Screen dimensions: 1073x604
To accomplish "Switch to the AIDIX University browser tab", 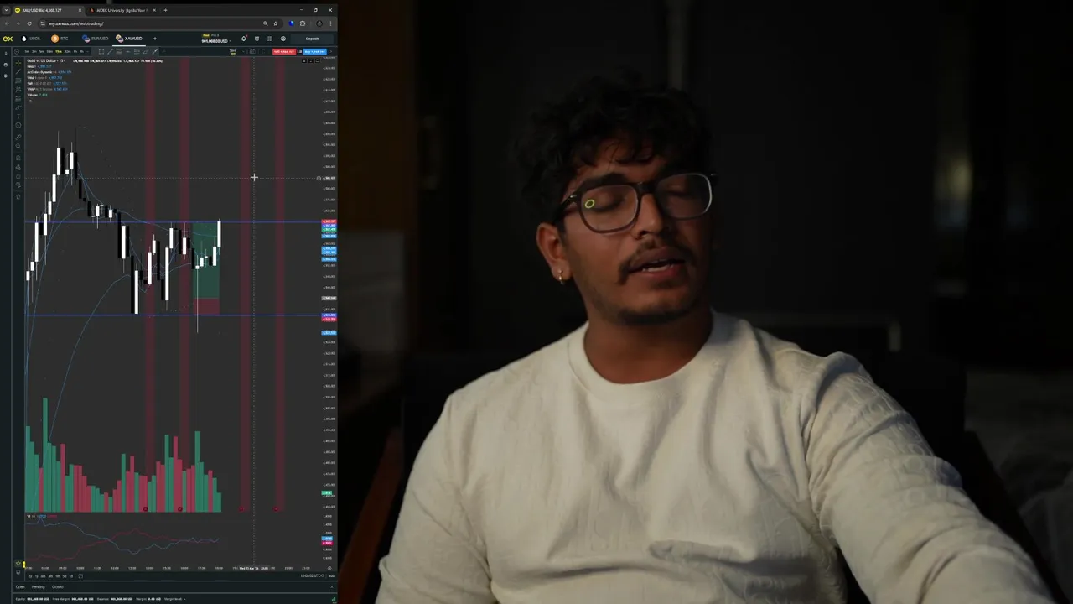I will [121, 10].
